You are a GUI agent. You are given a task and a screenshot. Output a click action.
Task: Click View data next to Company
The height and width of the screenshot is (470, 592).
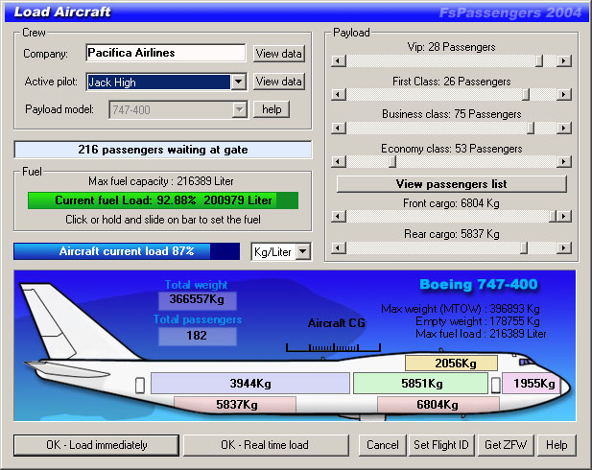tap(278, 54)
